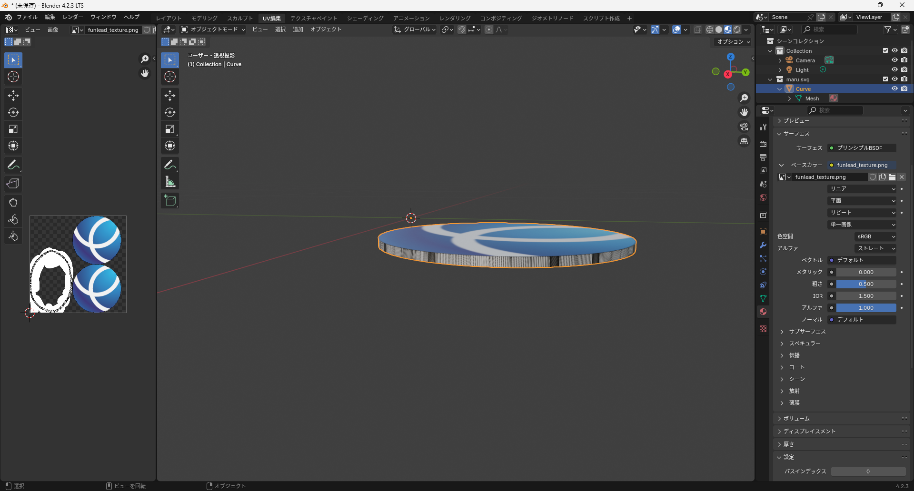
Task: Click the funlead_texture.png base color link
Action: point(862,165)
